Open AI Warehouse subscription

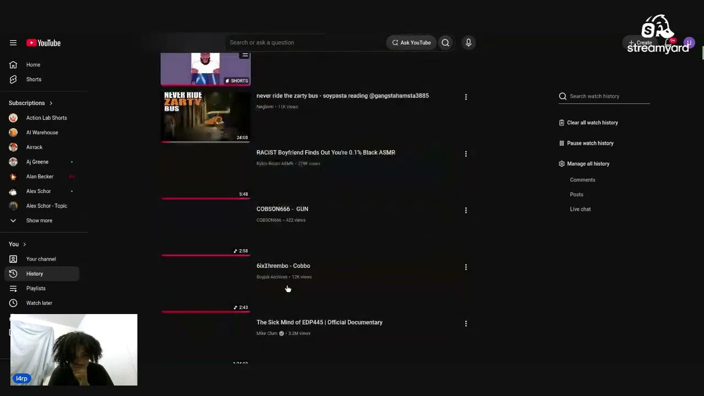(42, 133)
